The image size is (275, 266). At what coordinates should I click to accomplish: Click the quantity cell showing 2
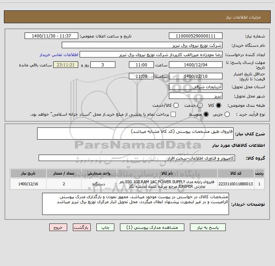(x=64, y=184)
